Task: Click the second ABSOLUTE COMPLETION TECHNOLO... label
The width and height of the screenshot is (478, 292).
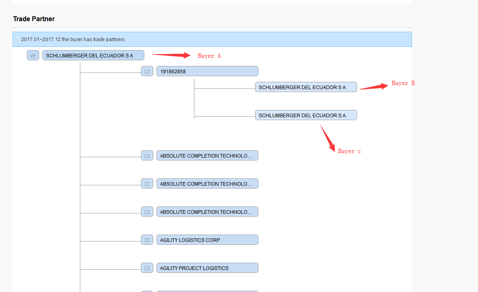Action: point(207,184)
